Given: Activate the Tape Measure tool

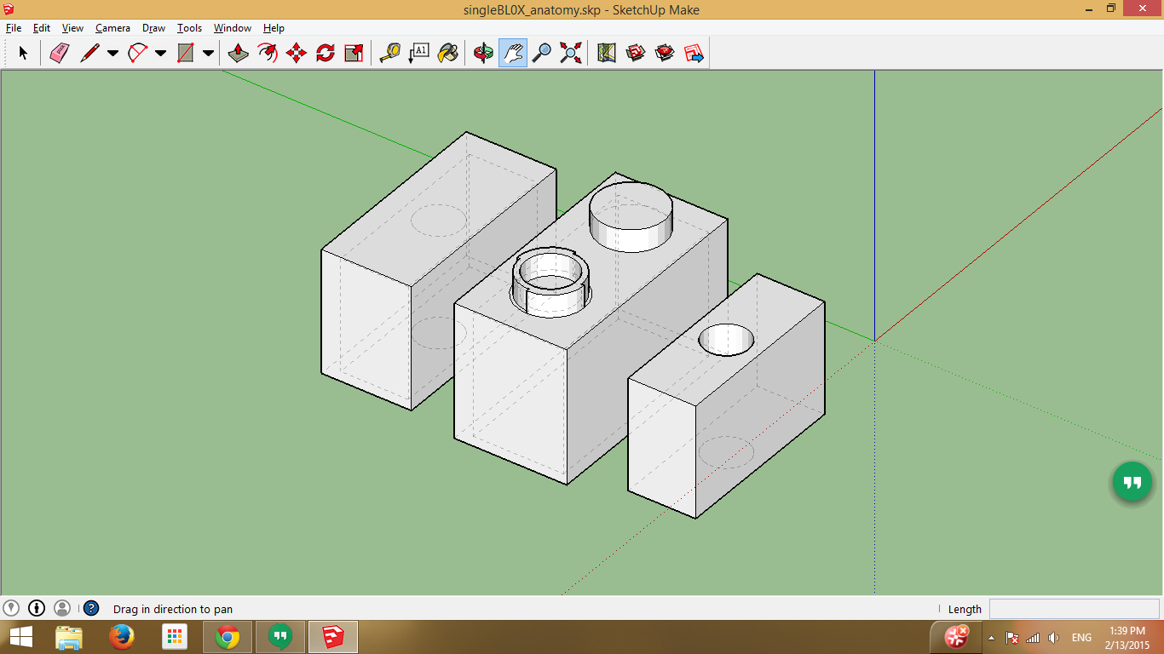Looking at the screenshot, I should coord(389,53).
